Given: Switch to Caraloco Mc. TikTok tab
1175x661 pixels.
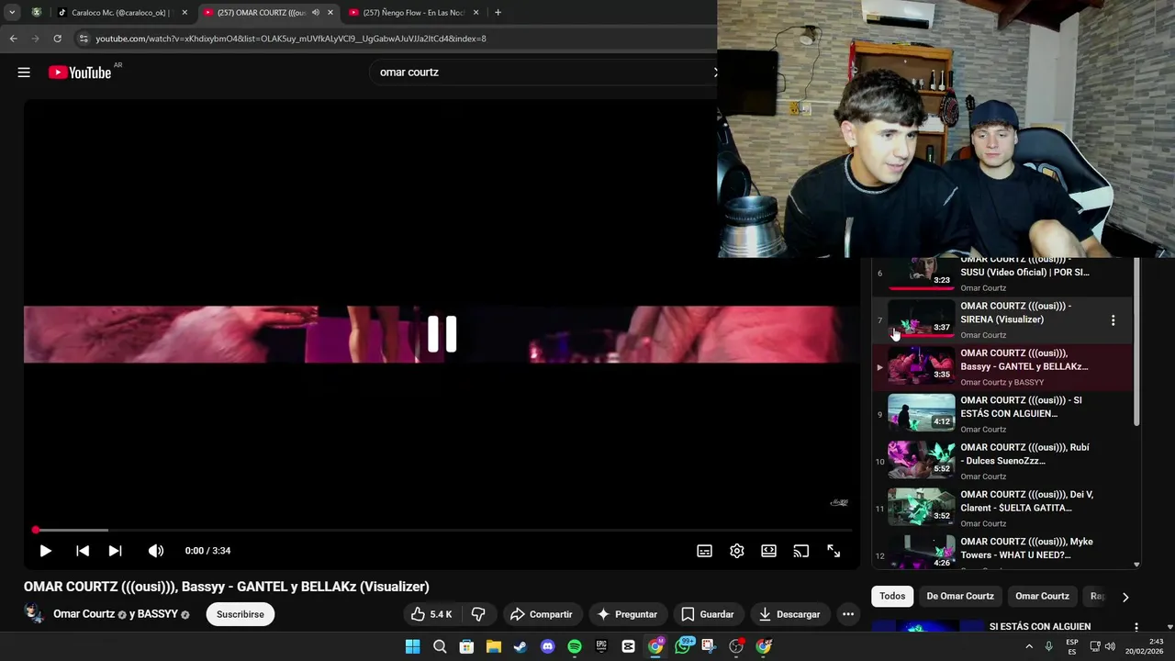Looking at the screenshot, I should pos(119,13).
